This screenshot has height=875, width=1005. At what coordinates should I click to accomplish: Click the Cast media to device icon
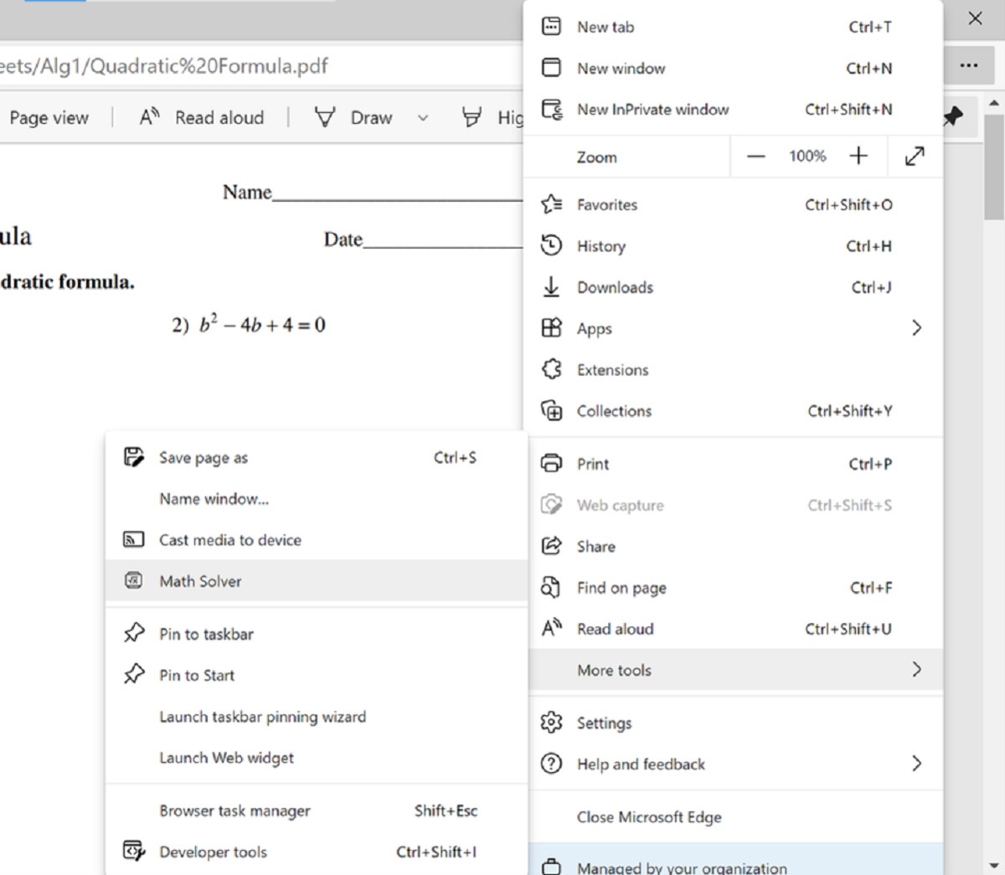133,539
